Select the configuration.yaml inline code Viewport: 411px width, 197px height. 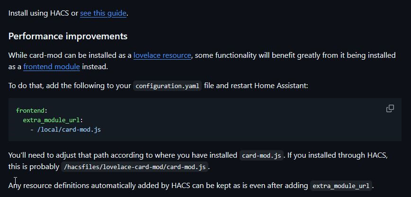pos(168,86)
